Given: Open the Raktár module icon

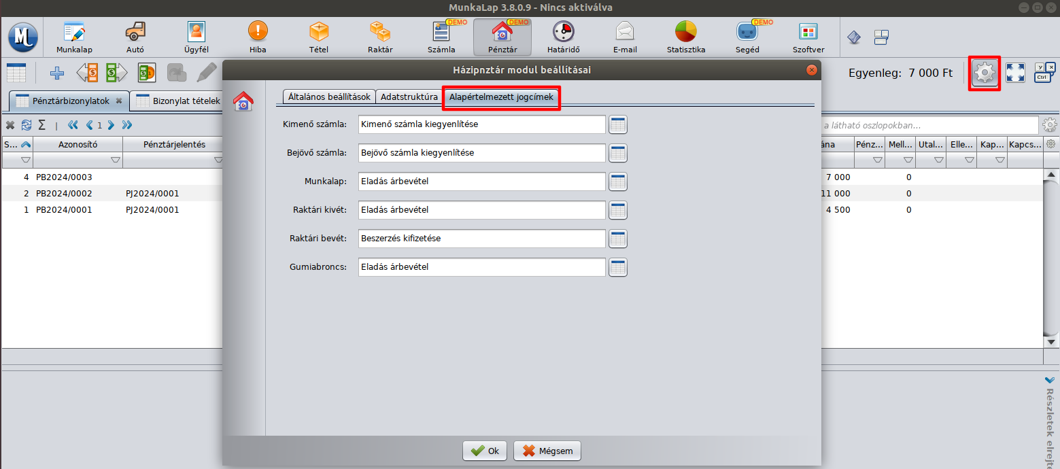Looking at the screenshot, I should 379,37.
